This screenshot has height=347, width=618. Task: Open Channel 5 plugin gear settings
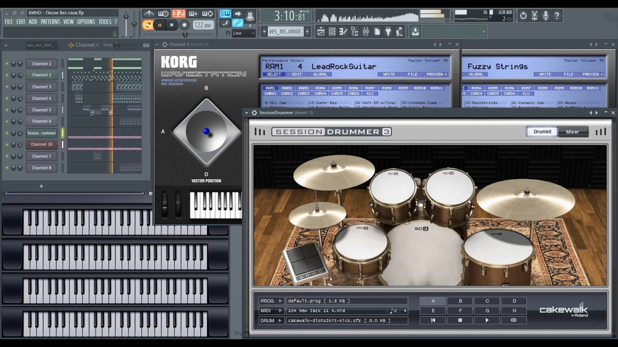click(x=165, y=45)
